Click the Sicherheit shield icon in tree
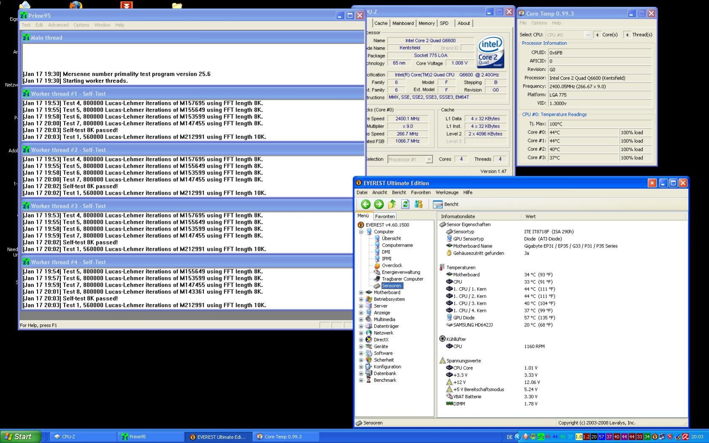 [x=369, y=360]
